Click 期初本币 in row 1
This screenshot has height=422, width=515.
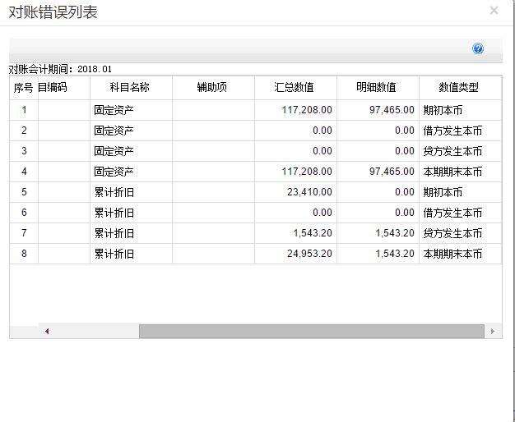pyautogui.click(x=443, y=110)
